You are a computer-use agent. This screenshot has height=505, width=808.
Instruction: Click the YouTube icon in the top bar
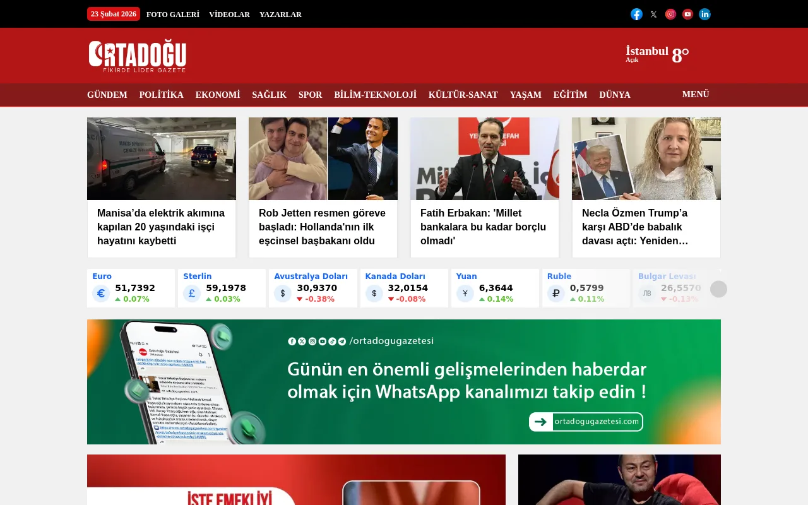687,14
